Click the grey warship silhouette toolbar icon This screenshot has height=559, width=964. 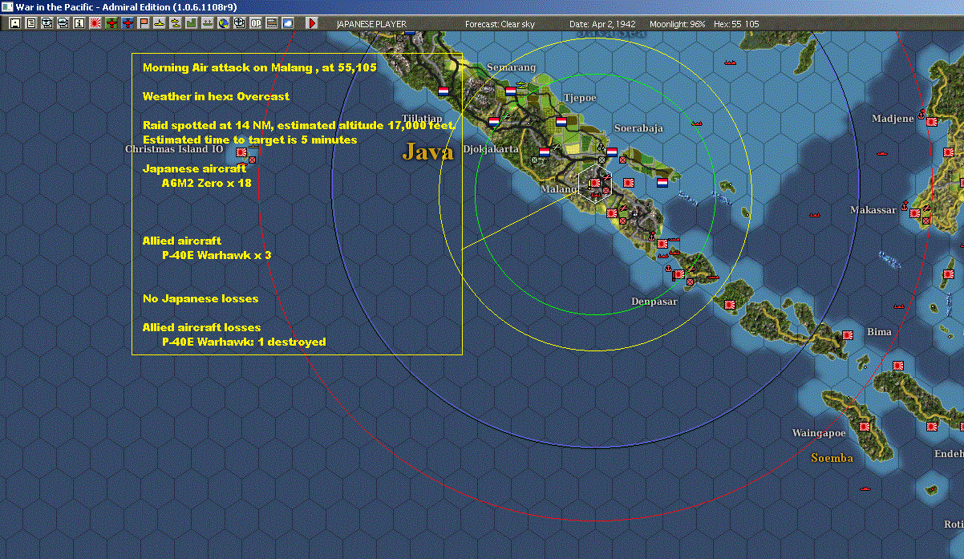coord(207,23)
